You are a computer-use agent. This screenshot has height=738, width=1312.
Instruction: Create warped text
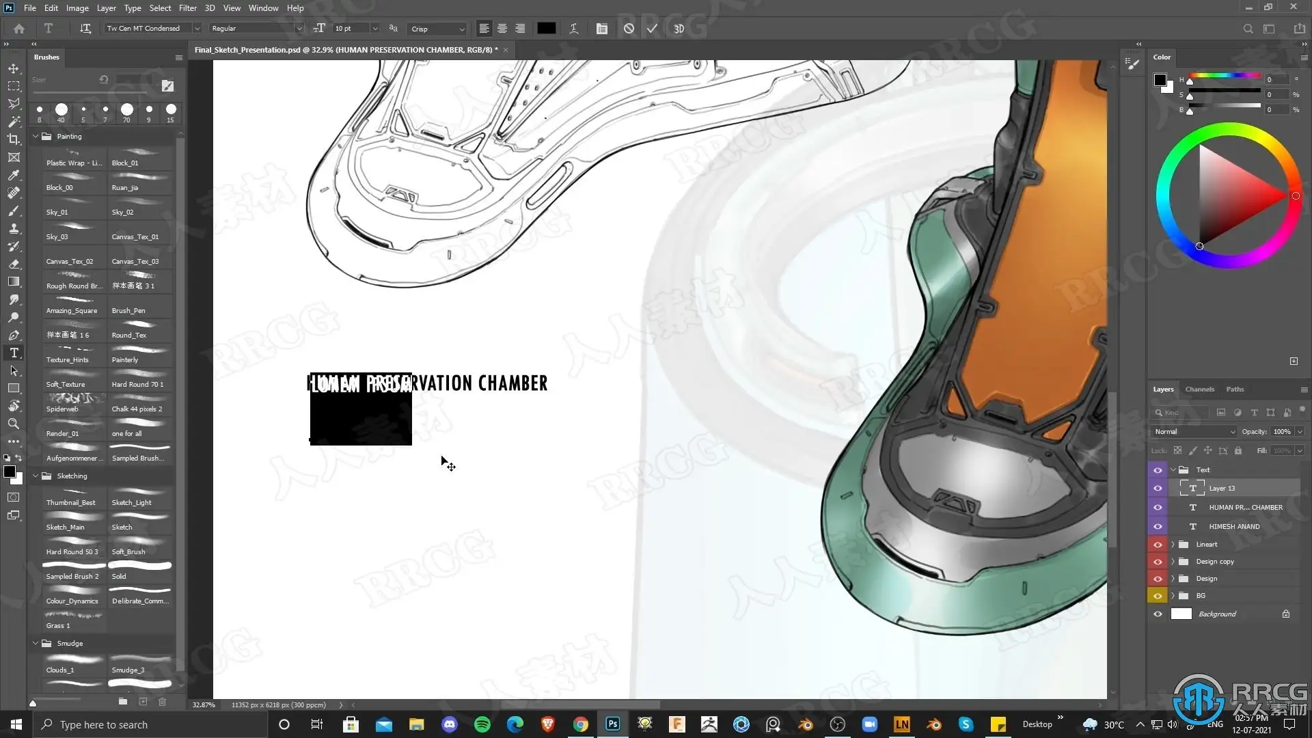(574, 29)
